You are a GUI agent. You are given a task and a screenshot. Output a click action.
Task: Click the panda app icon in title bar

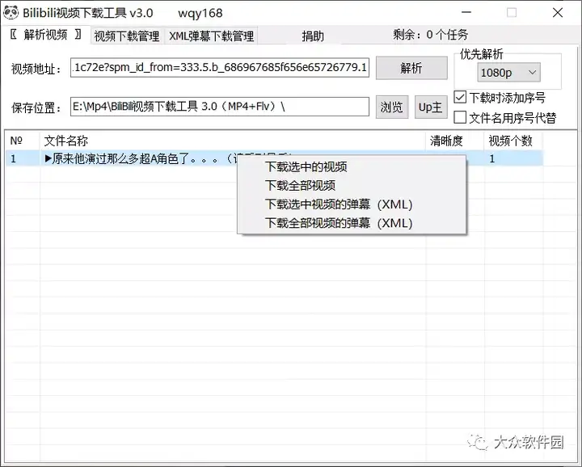[11, 13]
